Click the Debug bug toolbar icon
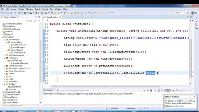Screen dimensions: 199x112 tap(20, 13)
